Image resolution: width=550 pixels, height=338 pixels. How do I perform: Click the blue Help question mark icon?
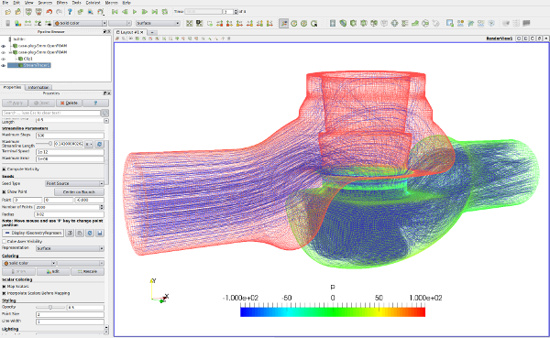click(70, 12)
